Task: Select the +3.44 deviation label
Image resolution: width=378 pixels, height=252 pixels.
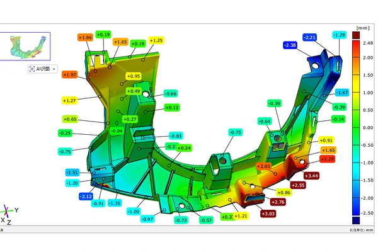Action: pyautogui.click(x=311, y=176)
